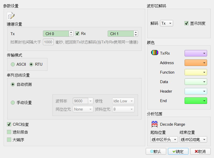Screen dimensions: 214x158
Task: Click the 确定 confirm button
Action: (178, 151)
